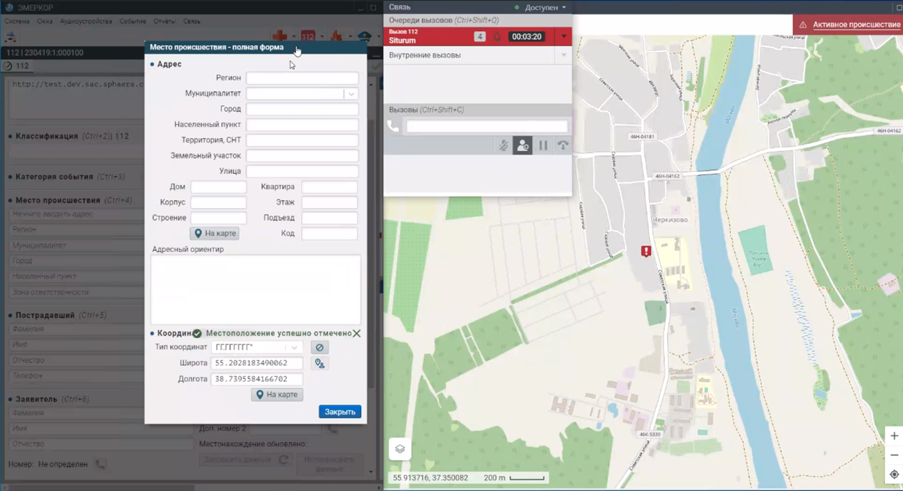Click the red 112 service toolbar icon

307,36
